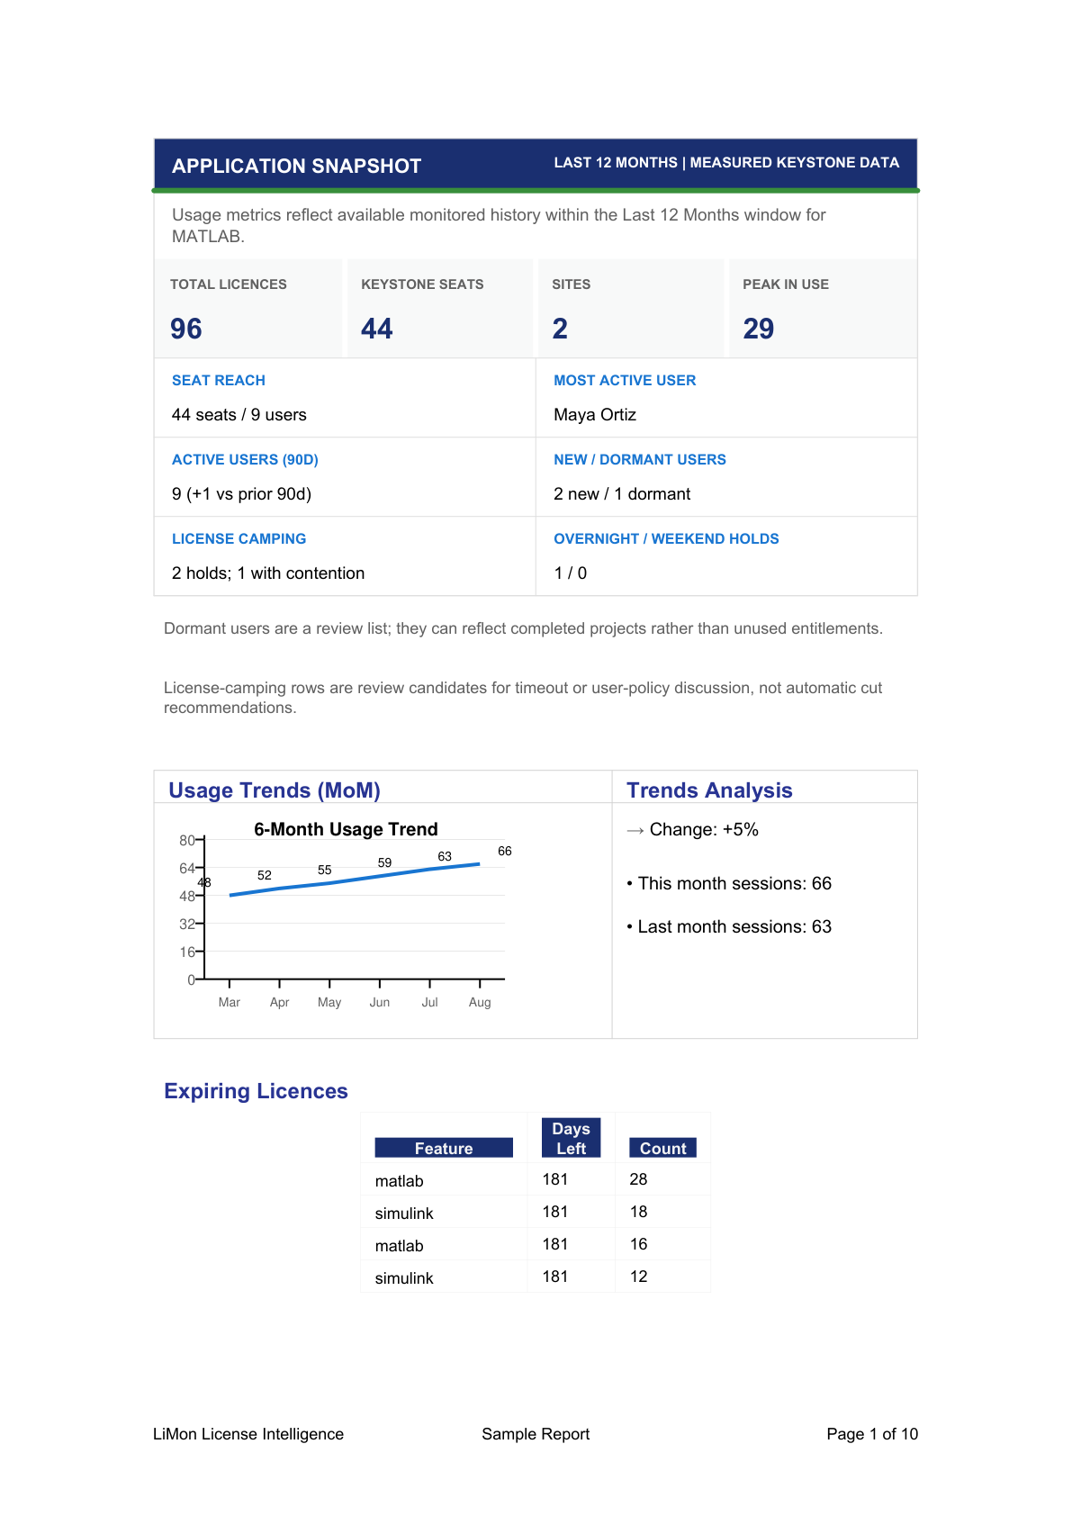
Task: Click '9 (+1 vs prior 90d)' value
Action: (x=241, y=494)
